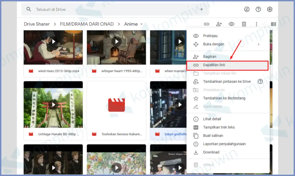Expand the Anime folder dropdown
This screenshot has height=176, width=295.
(x=141, y=24)
